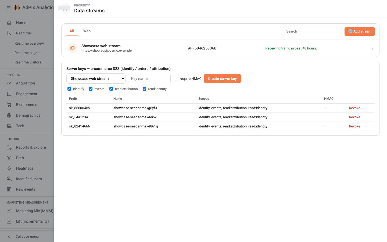Screen dimensions: 387x242
Task: Open the hamburger menu icon
Action: click(9, 8)
